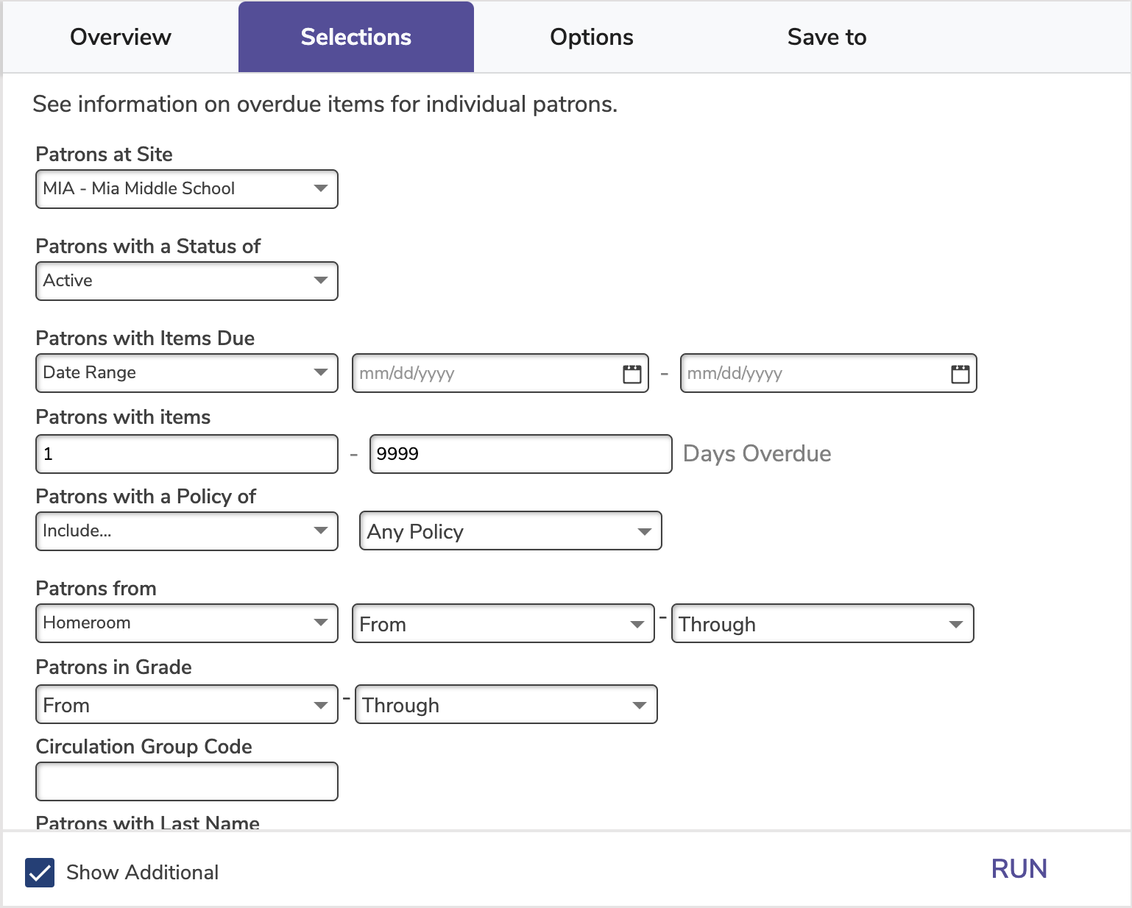Switch to the Options tab
The image size is (1132, 908).
[x=591, y=37]
